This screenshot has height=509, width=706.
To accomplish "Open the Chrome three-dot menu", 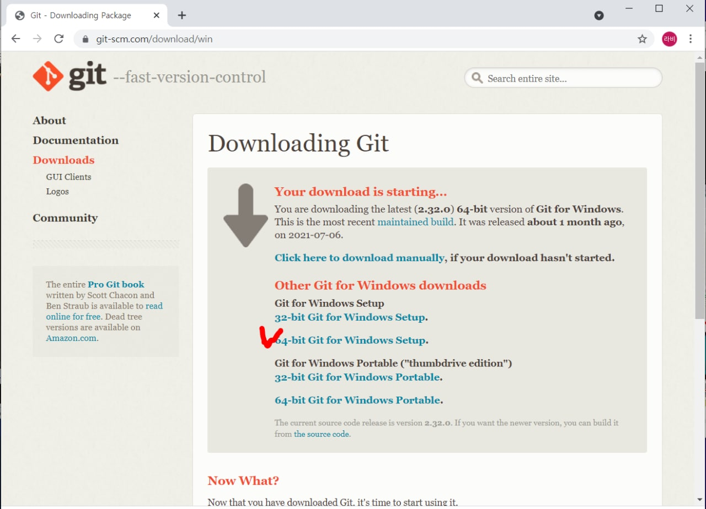I will pos(691,39).
